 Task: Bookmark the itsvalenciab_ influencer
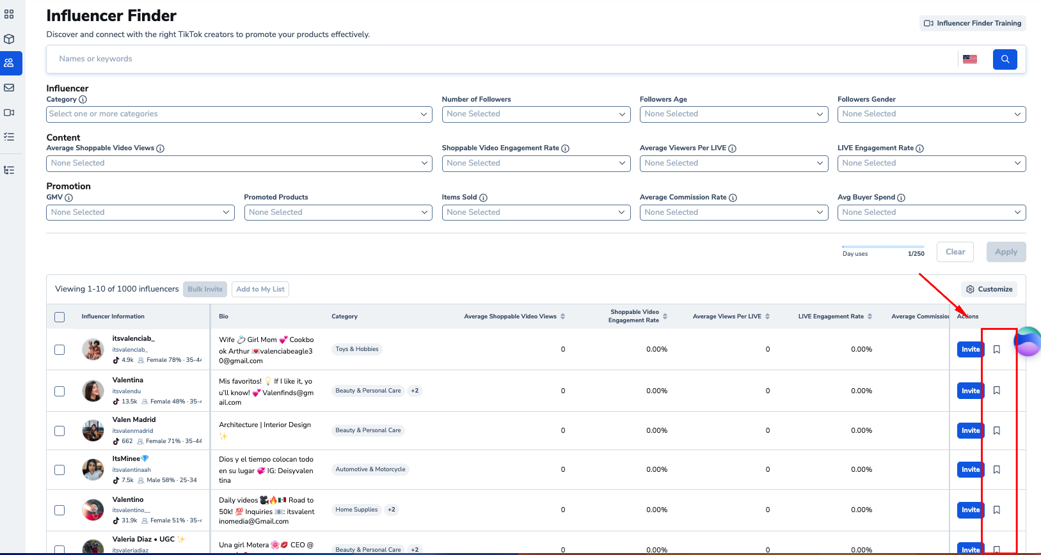click(997, 349)
